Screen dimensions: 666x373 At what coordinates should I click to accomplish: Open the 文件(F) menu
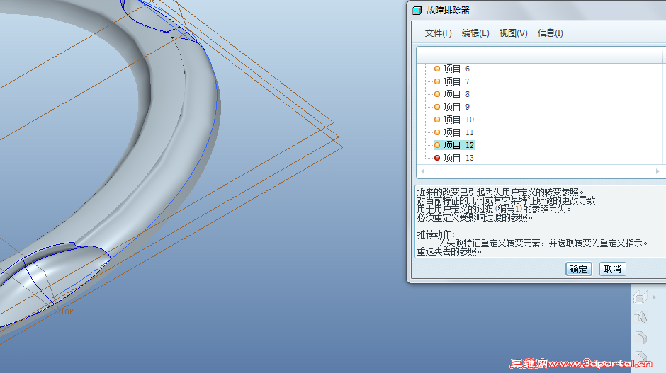pyautogui.click(x=438, y=33)
